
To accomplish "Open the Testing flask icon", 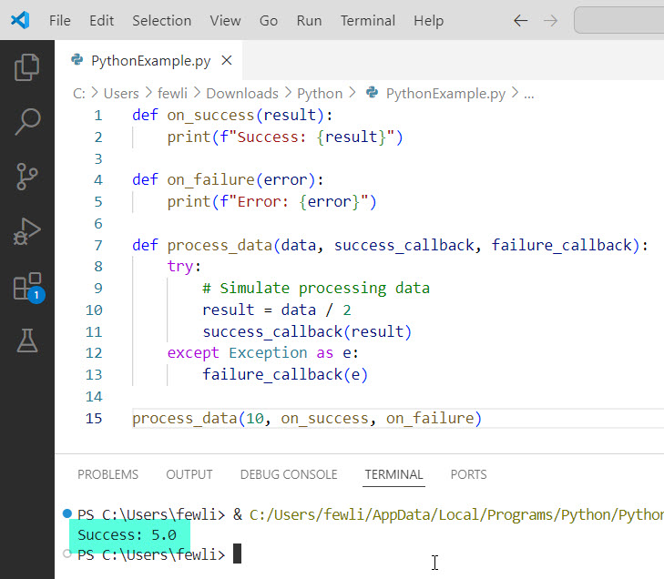I will pyautogui.click(x=27, y=340).
